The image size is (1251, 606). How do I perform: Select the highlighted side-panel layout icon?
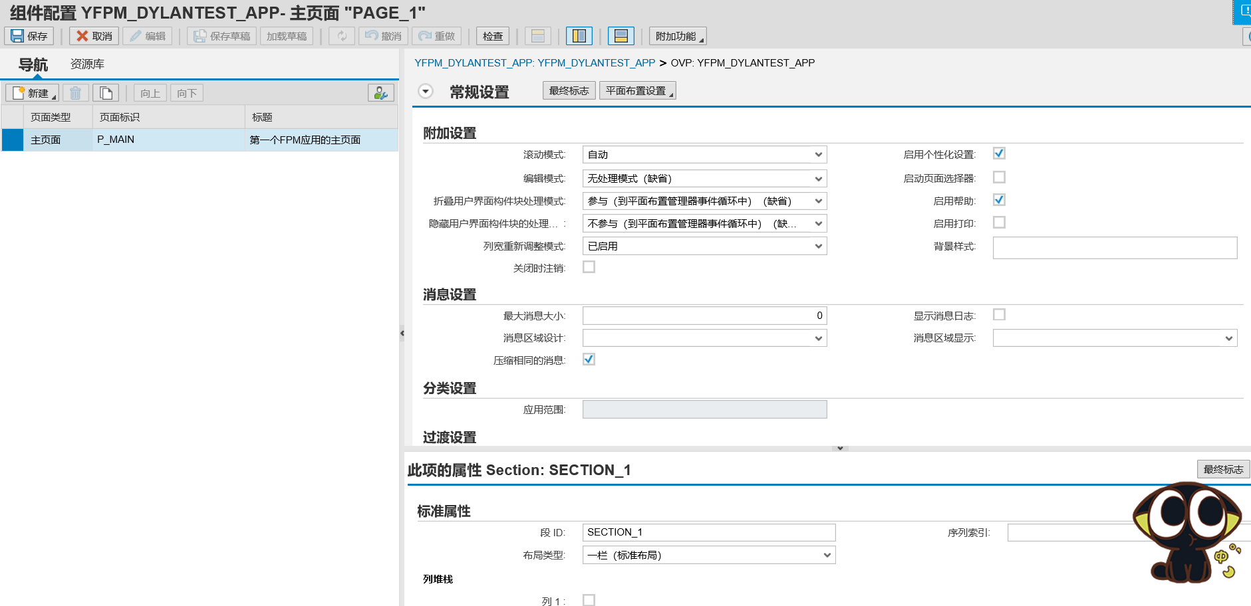tap(579, 35)
